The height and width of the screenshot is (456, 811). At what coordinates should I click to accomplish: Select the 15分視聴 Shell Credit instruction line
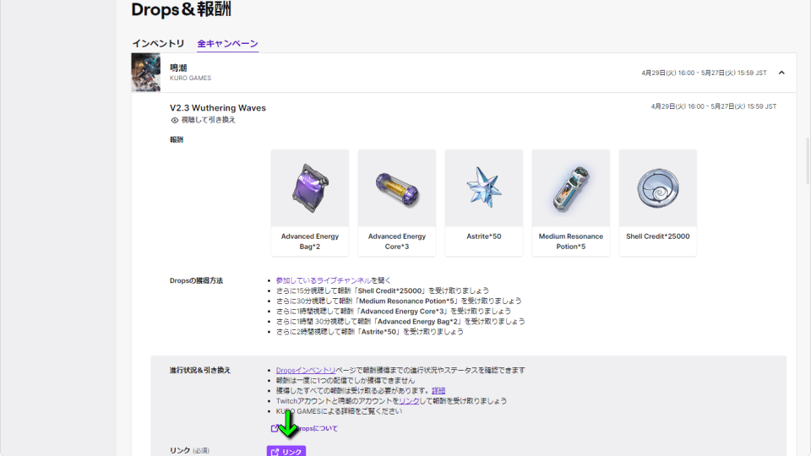click(382, 290)
